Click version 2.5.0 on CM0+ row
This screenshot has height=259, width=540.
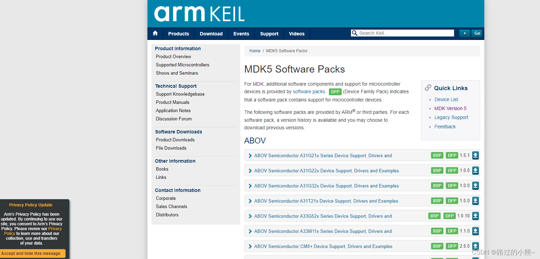pyautogui.click(x=465, y=246)
